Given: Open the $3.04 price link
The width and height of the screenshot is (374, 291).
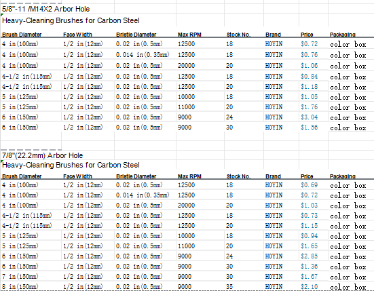Looking at the screenshot, I should coord(309,117).
